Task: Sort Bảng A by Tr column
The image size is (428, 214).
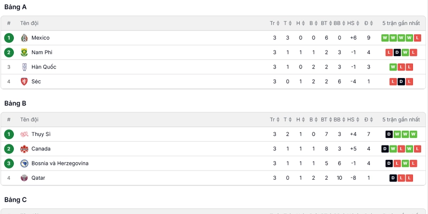Action: coord(274,23)
